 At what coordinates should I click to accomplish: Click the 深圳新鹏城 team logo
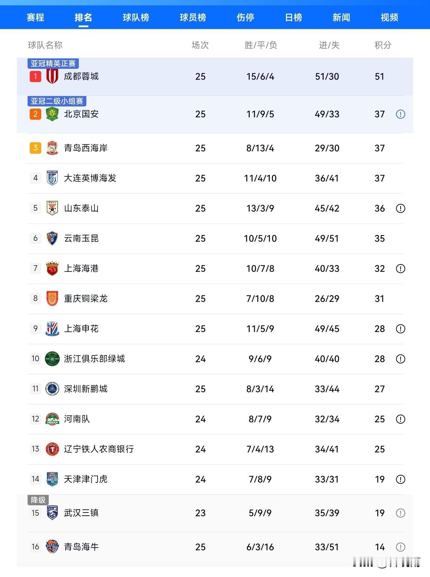pyautogui.click(x=52, y=389)
